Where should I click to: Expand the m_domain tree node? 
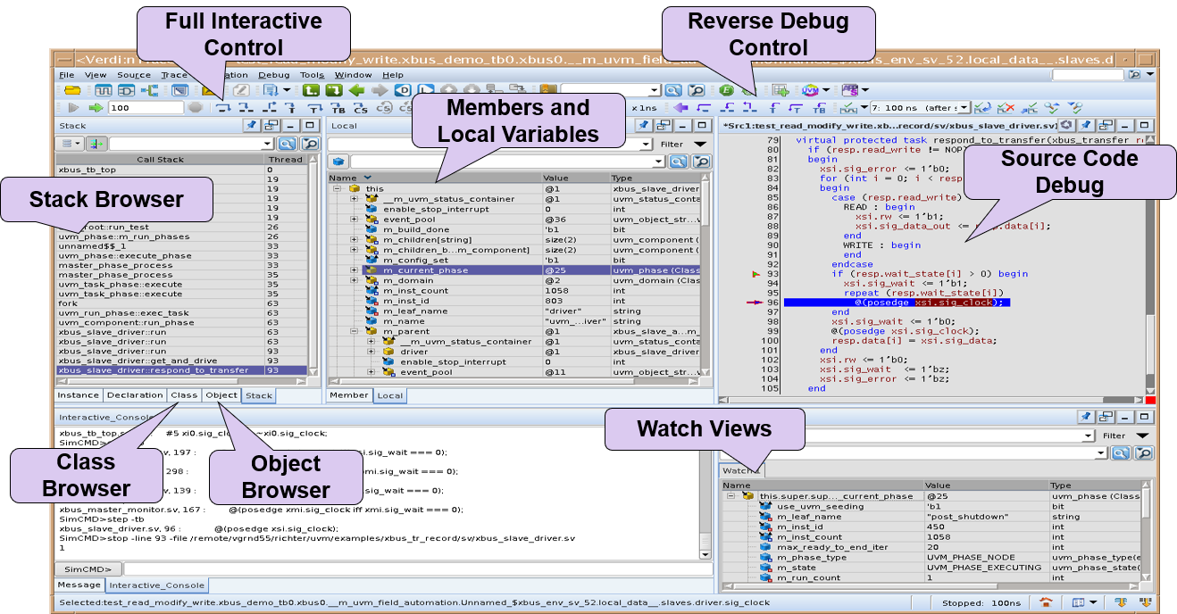pos(354,280)
